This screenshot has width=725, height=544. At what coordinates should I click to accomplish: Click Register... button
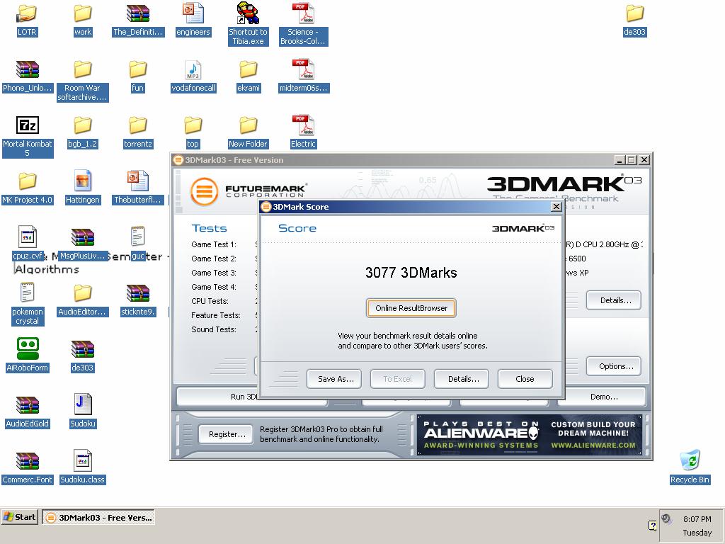click(226, 434)
